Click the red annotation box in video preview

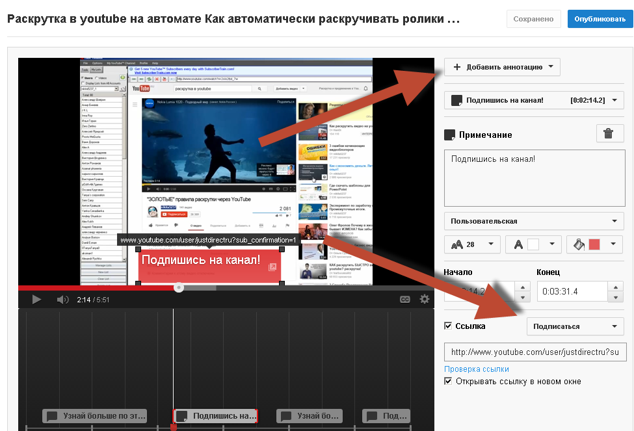coord(209,266)
